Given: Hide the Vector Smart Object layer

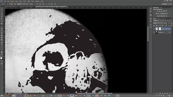Looking at the screenshot, I should click(x=154, y=29).
